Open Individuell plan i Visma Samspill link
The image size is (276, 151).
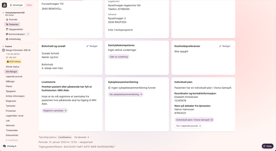[194, 120]
